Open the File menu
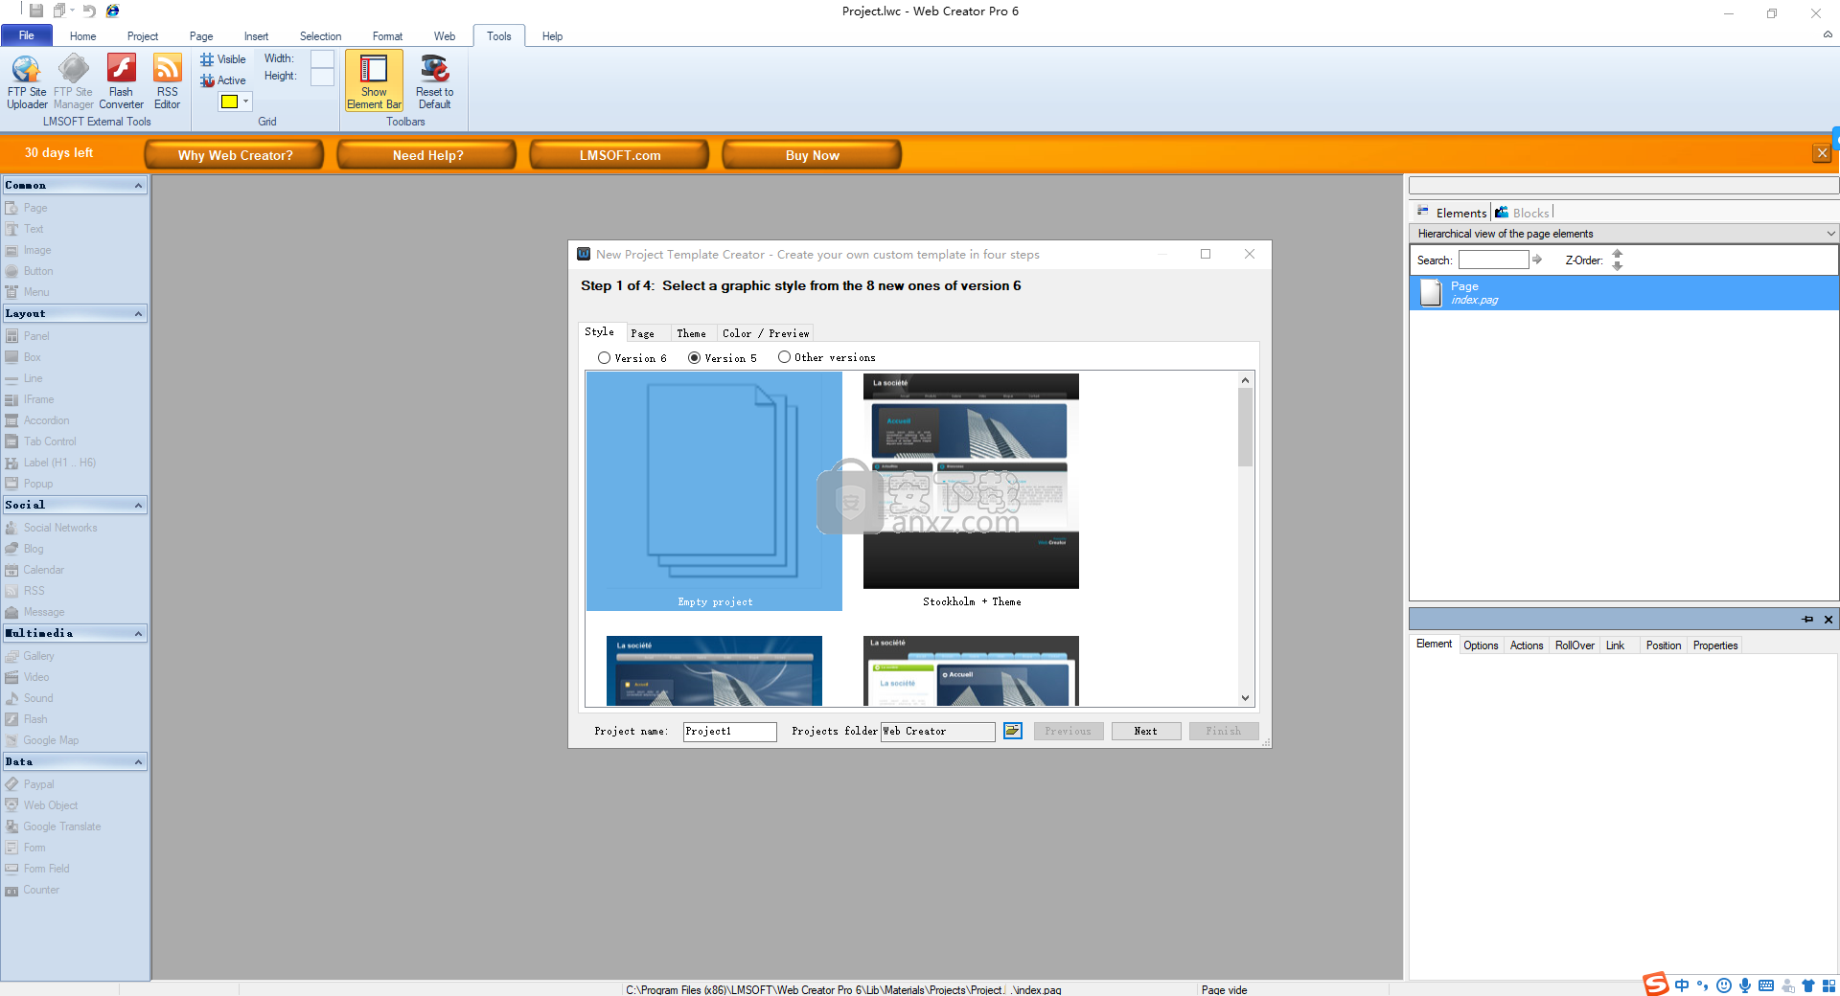1840x996 pixels. 26,35
